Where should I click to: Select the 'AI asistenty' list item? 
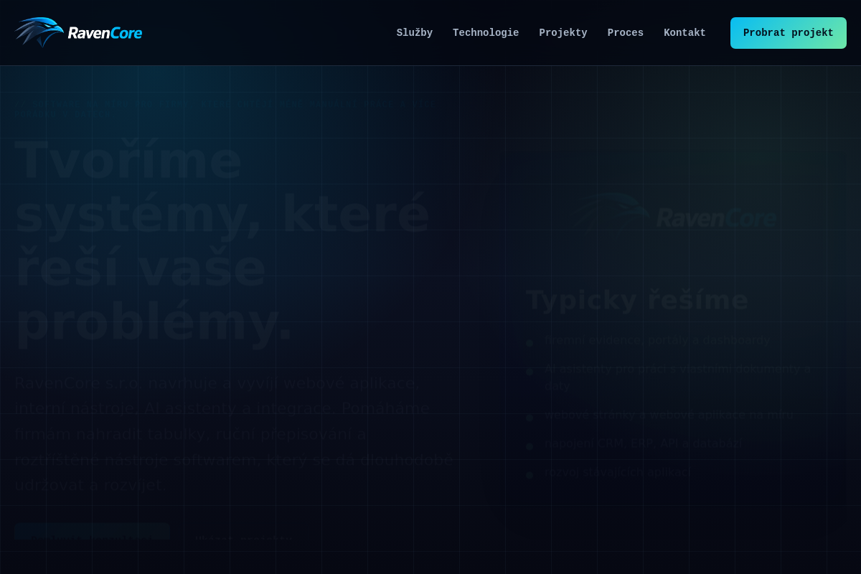(x=678, y=377)
